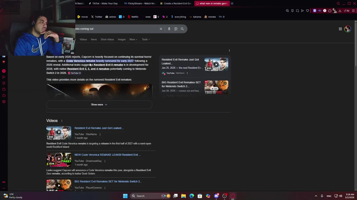Expand AI overview with Show more
Viewport: 357px width, 200px height.
pyautogui.click(x=99, y=105)
